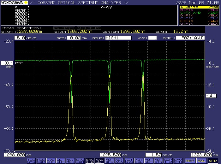This screenshot has width=221, height=164.
Task: Click the ∇0005 marker row
Action: [x=22, y=24]
